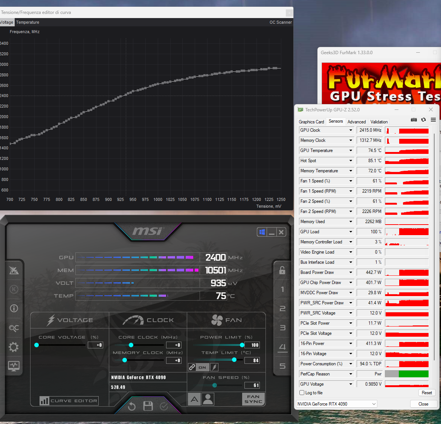Switch to Validation tab in GPU-Z
This screenshot has height=424, width=441.
coord(379,122)
